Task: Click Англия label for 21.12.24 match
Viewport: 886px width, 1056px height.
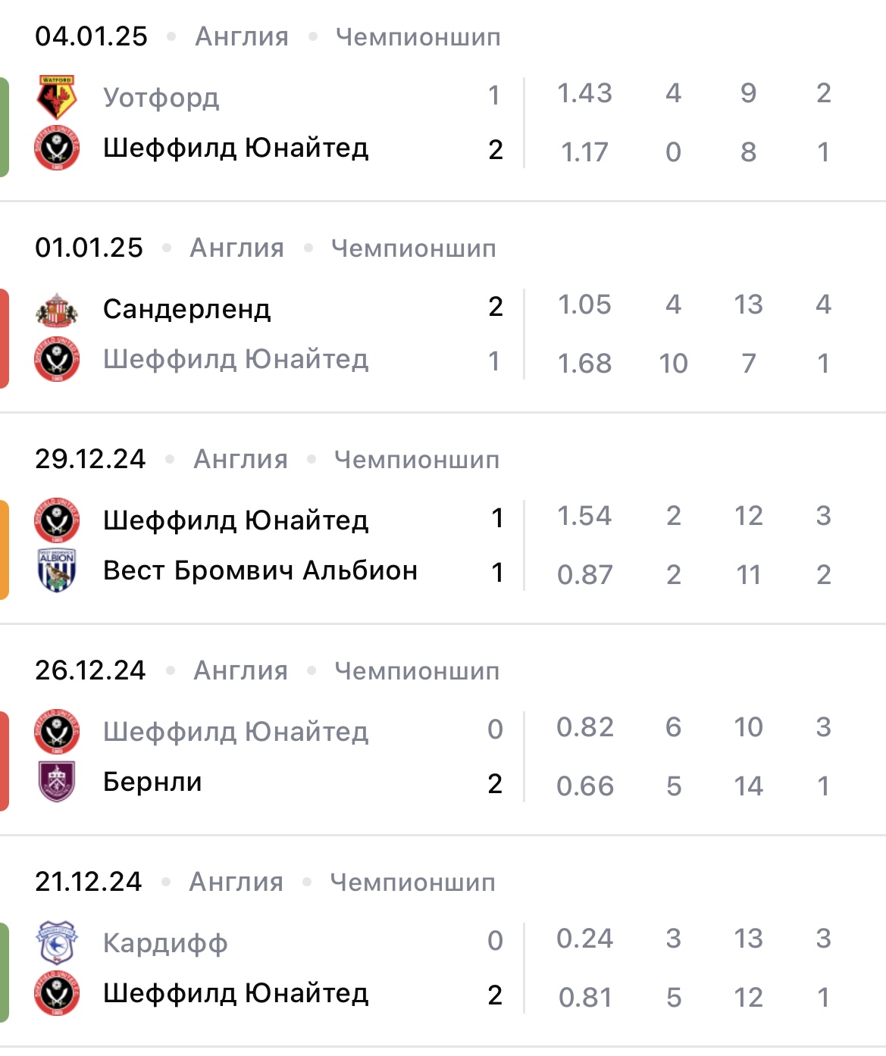Action: click(x=236, y=883)
